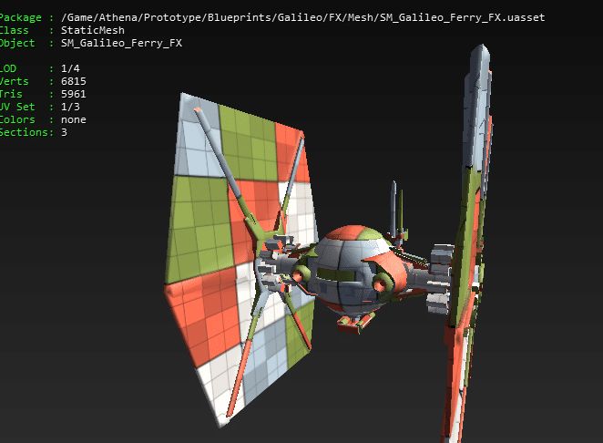
Task: Click the spherical cockpit of the ship model
Action: 348,270
